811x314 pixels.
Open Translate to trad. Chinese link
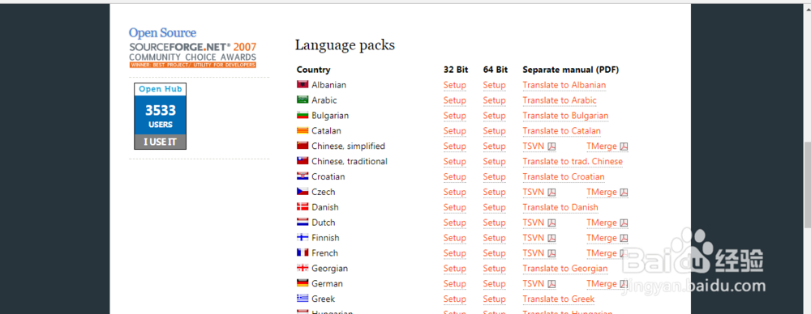pos(573,162)
